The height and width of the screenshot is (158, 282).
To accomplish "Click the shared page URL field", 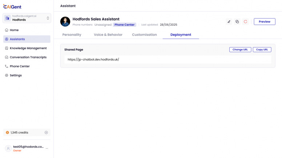I will click(x=168, y=59).
